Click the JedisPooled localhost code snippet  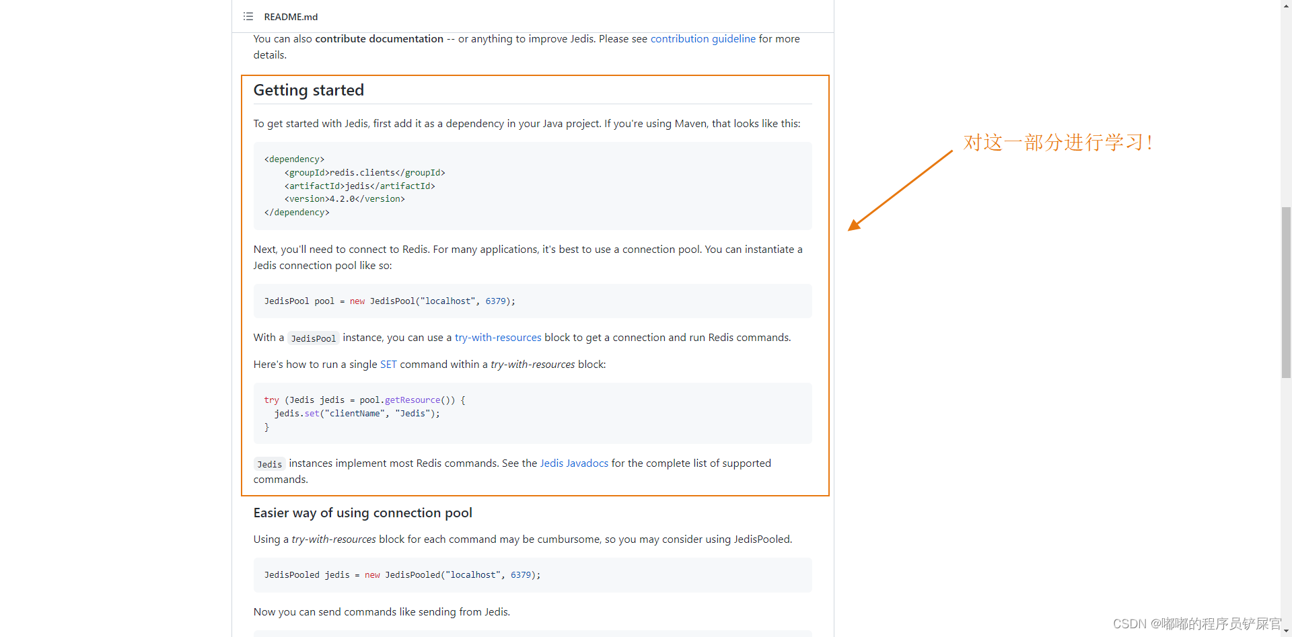402,575
